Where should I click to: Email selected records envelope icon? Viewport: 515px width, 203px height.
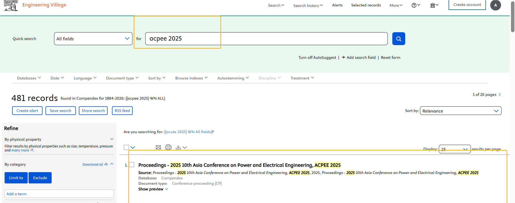coord(158,147)
